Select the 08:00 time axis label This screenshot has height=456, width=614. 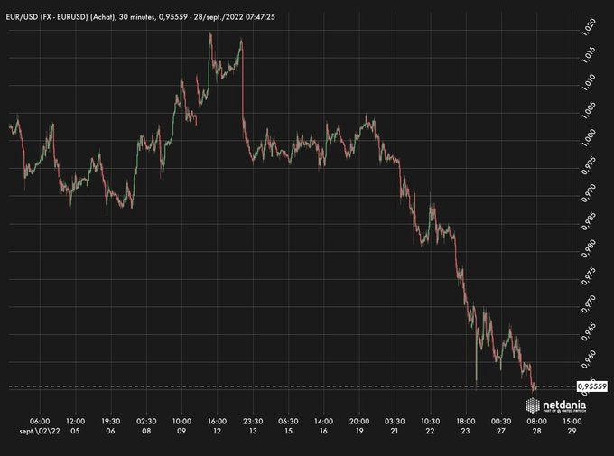click(x=535, y=421)
